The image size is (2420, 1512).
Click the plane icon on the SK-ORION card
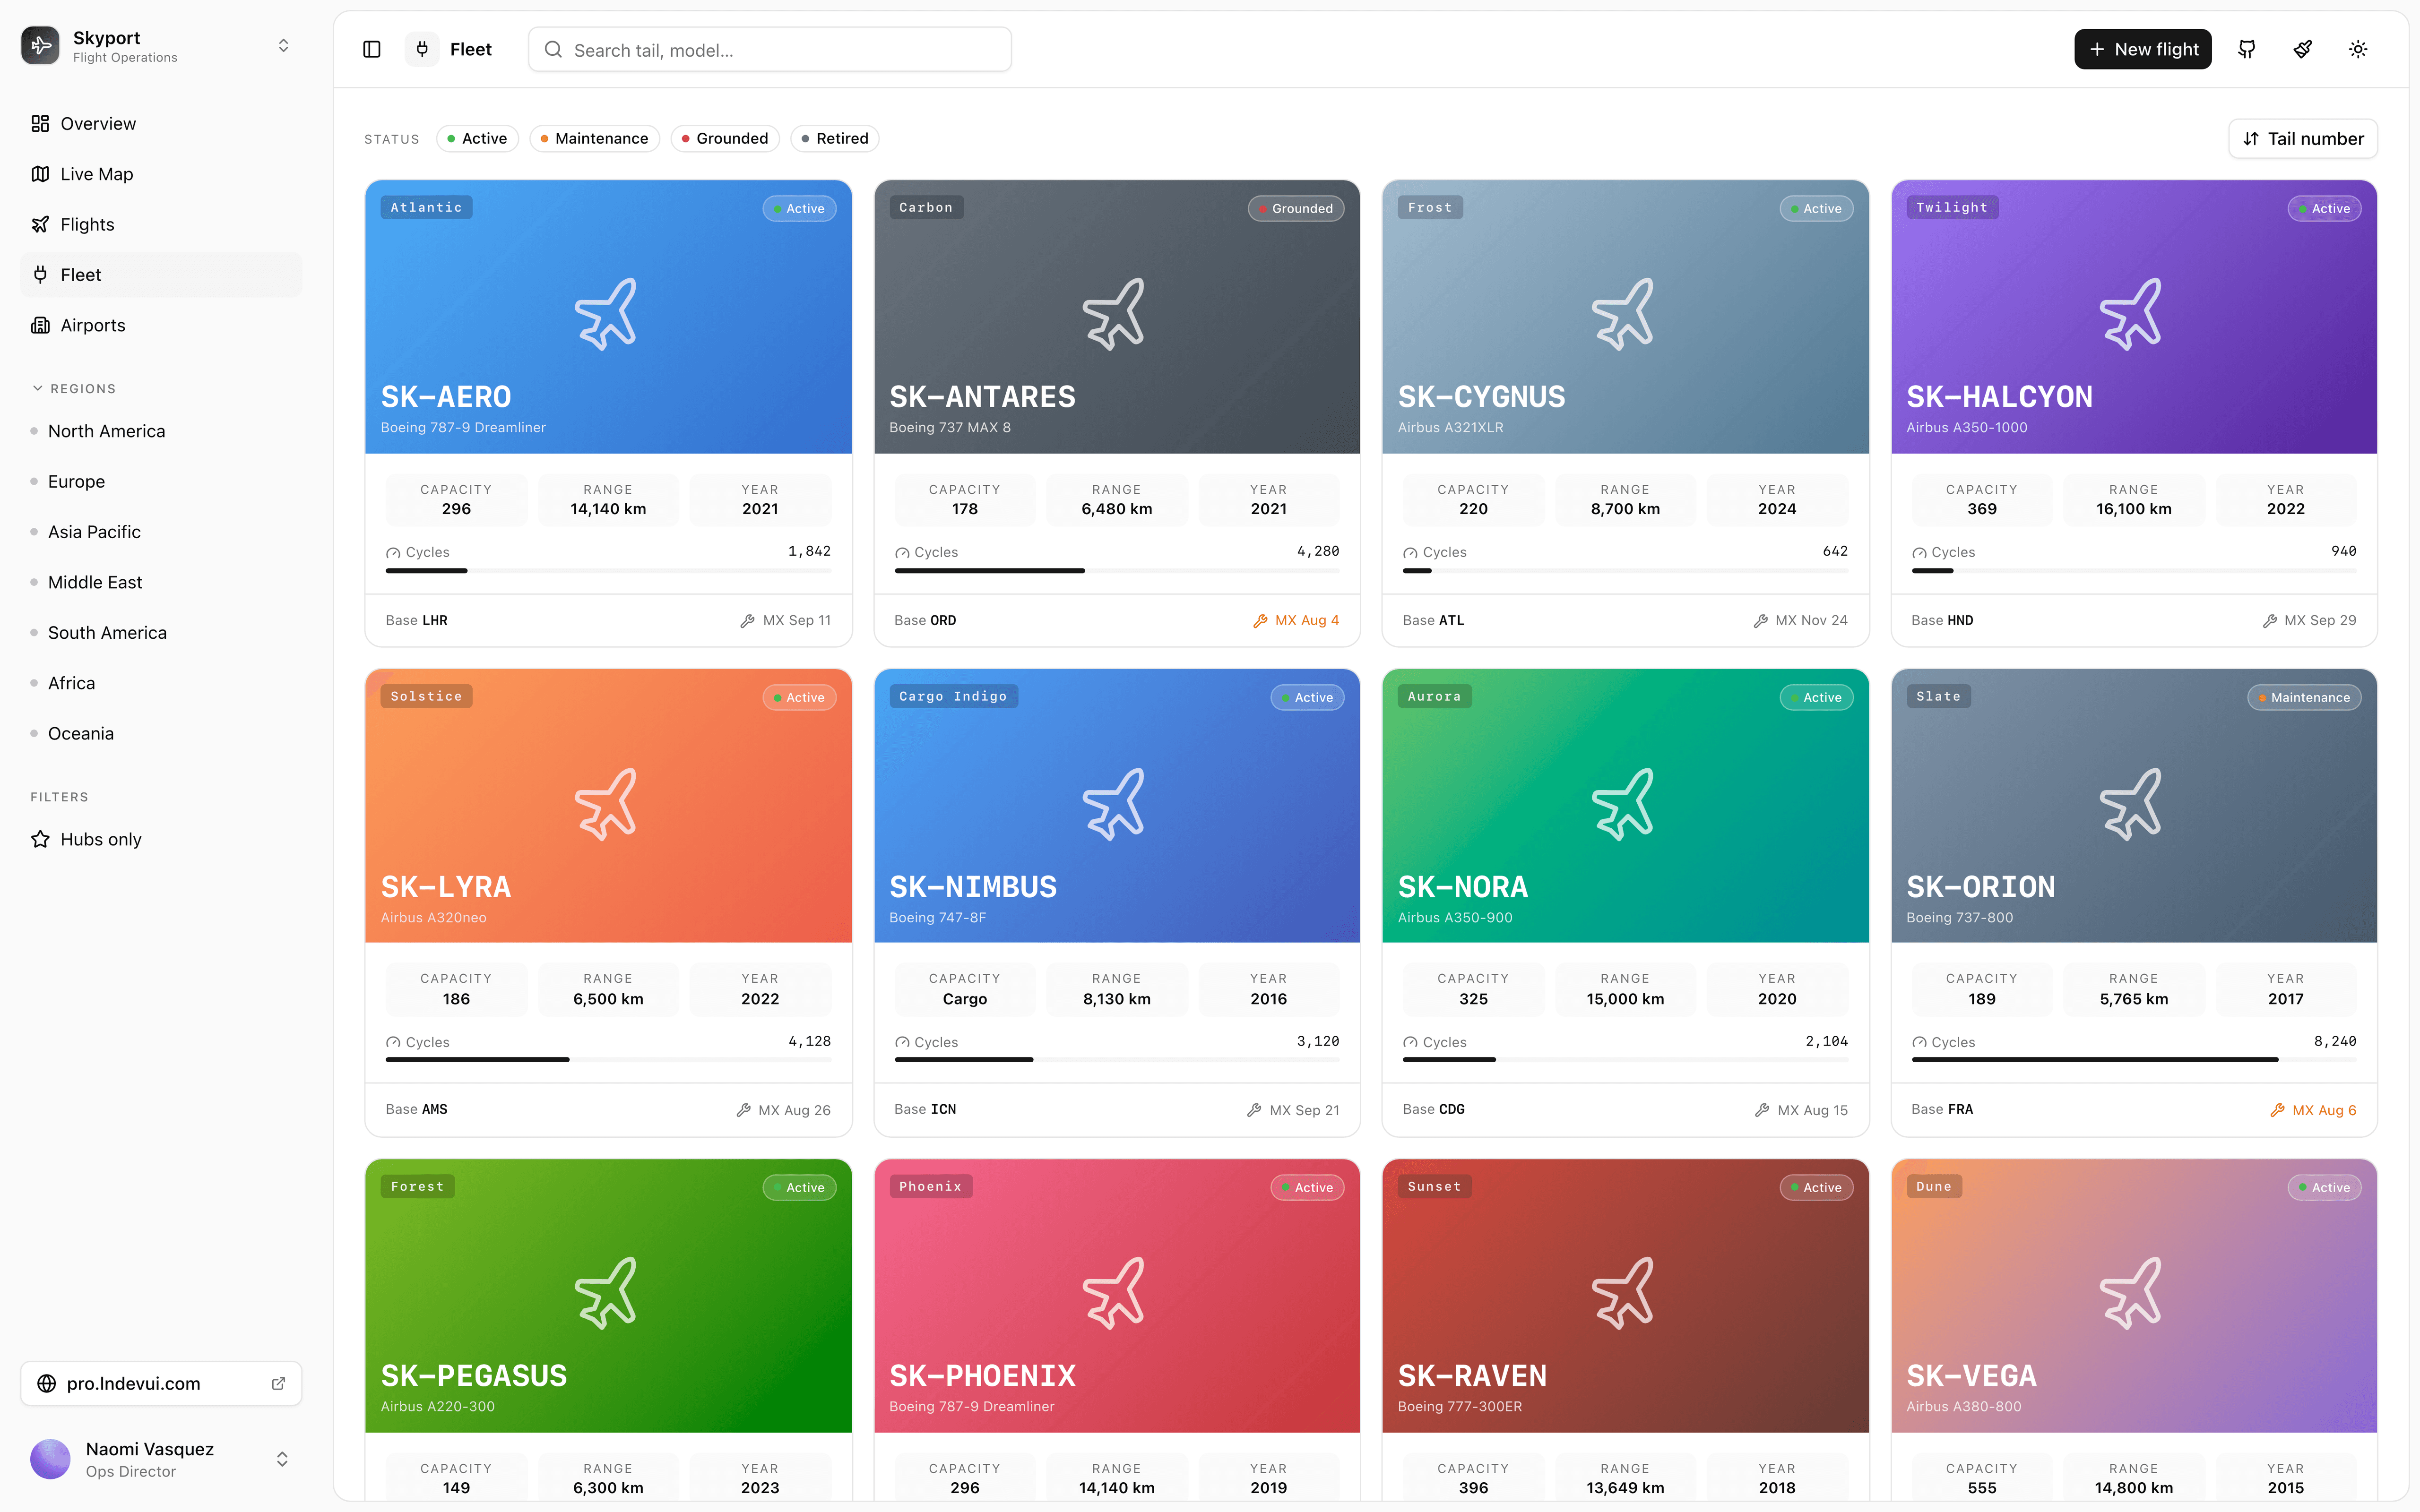pos(2132,804)
